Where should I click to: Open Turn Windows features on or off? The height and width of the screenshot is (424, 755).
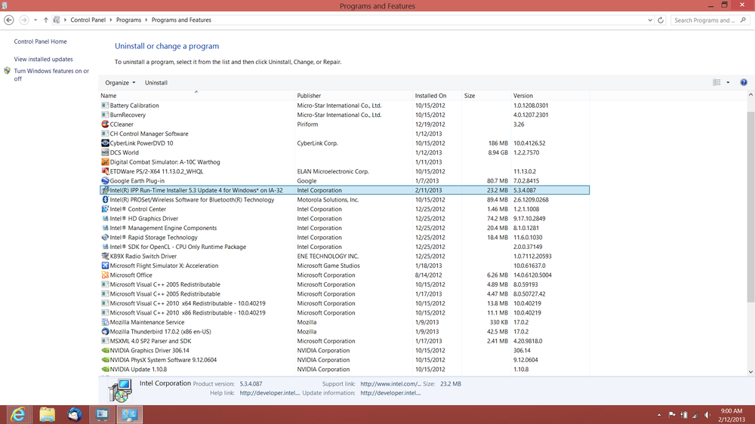pyautogui.click(x=51, y=75)
